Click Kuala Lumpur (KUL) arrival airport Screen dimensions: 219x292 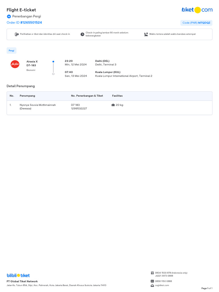tap(108, 72)
